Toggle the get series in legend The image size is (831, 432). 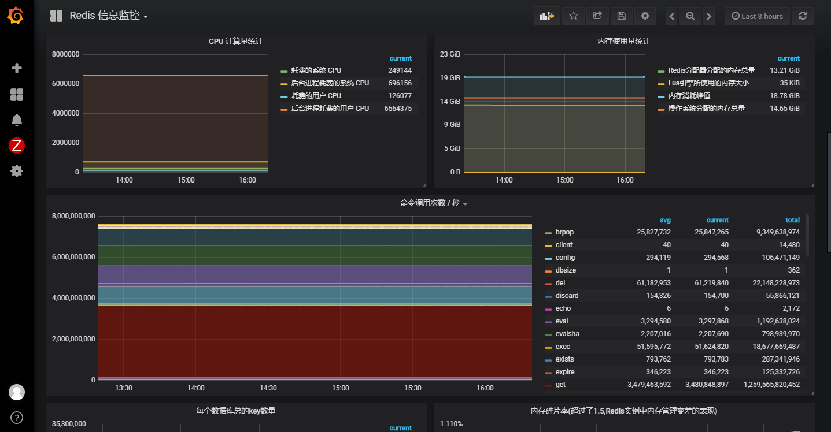click(560, 385)
